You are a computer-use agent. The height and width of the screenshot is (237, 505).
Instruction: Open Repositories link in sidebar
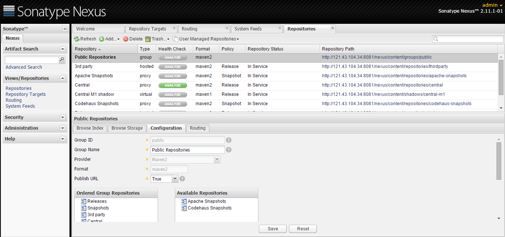pyautogui.click(x=19, y=88)
